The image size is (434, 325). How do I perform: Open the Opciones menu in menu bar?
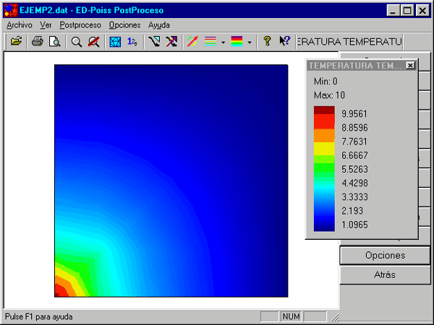124,25
